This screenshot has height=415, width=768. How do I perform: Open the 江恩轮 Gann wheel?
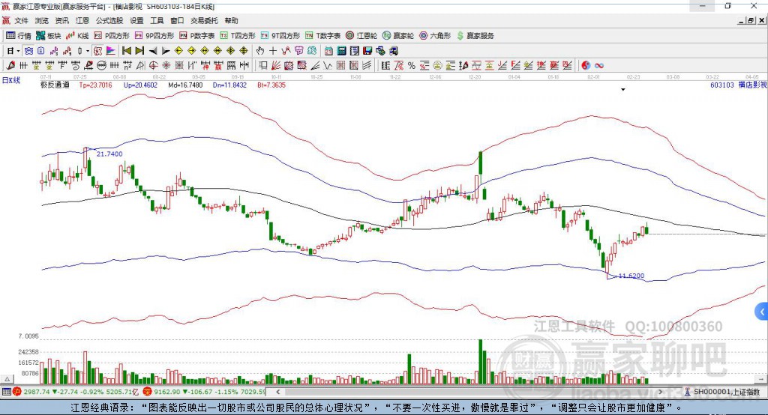(361, 36)
